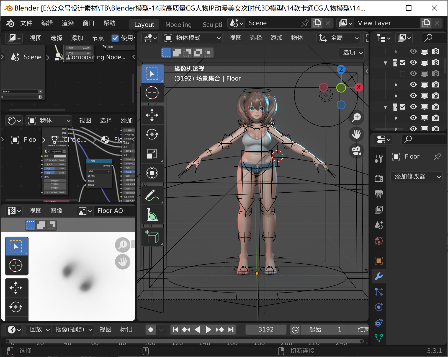The height and width of the screenshot is (357, 448).
Task: Play animation in reverse
Action: pos(197,330)
